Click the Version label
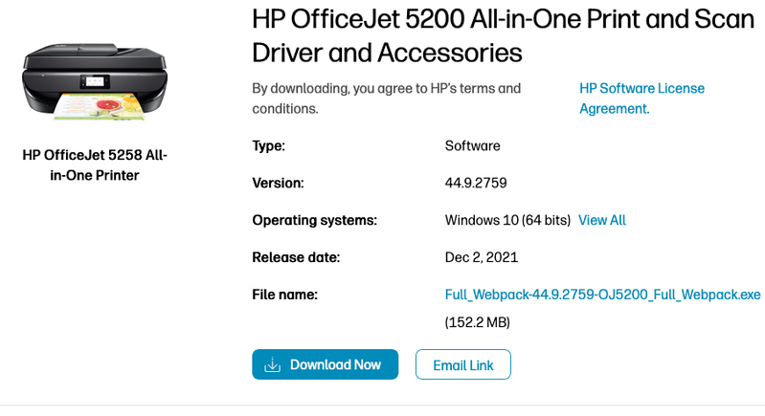Image resolution: width=765 pixels, height=416 pixels. pyautogui.click(x=278, y=183)
